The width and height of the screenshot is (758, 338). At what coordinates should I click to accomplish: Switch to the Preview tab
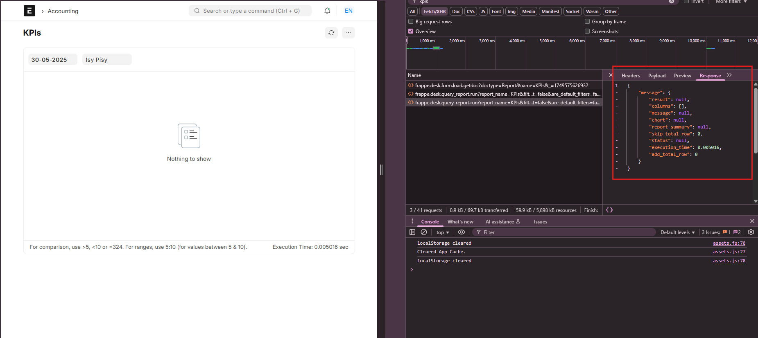tap(683, 76)
